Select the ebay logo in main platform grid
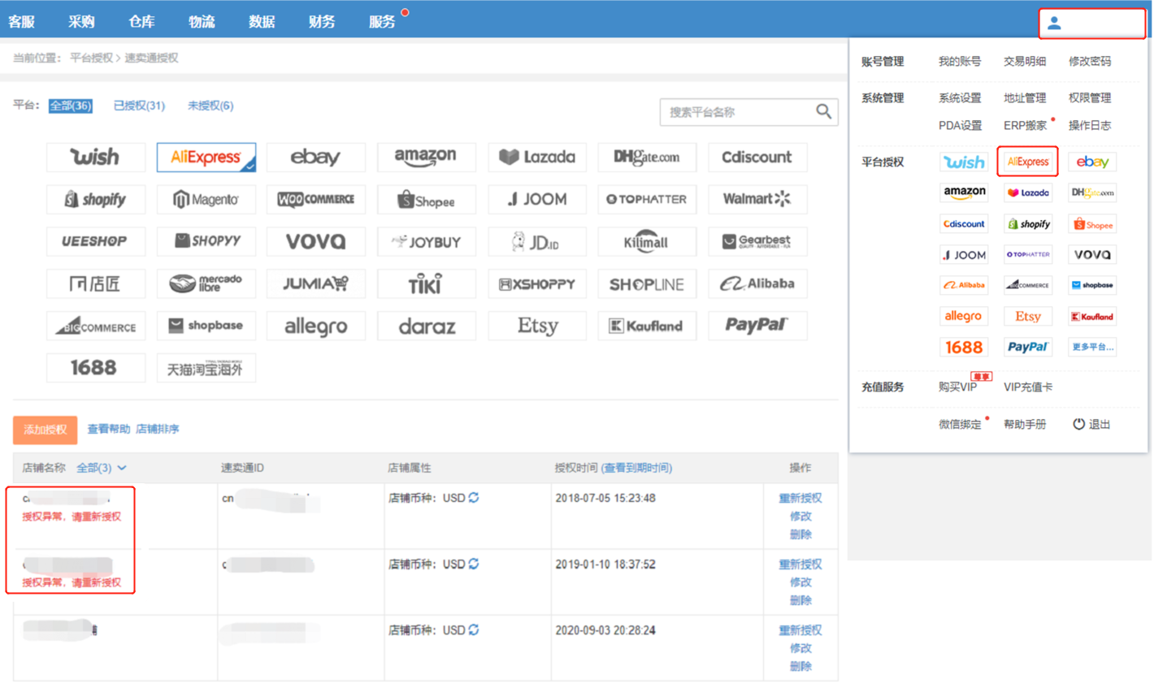Viewport: 1154px width, 683px height. pyautogui.click(x=316, y=157)
